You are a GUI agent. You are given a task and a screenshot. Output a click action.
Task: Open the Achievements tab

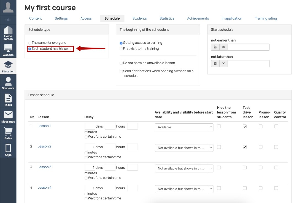pos(198,18)
